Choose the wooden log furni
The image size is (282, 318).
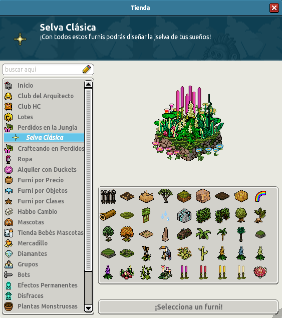[108, 215]
